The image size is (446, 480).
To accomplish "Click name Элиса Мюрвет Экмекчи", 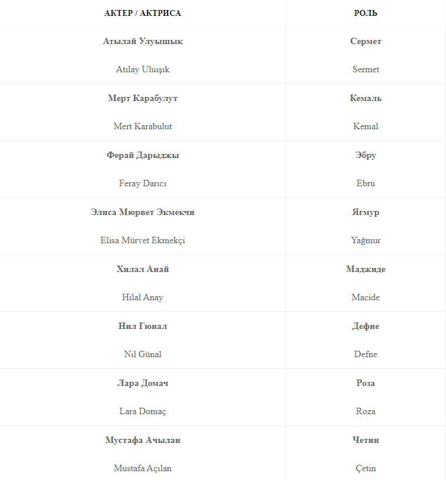I will click(143, 212).
